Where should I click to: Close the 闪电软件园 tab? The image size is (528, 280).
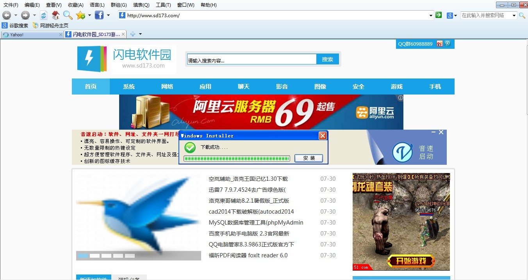(x=123, y=34)
